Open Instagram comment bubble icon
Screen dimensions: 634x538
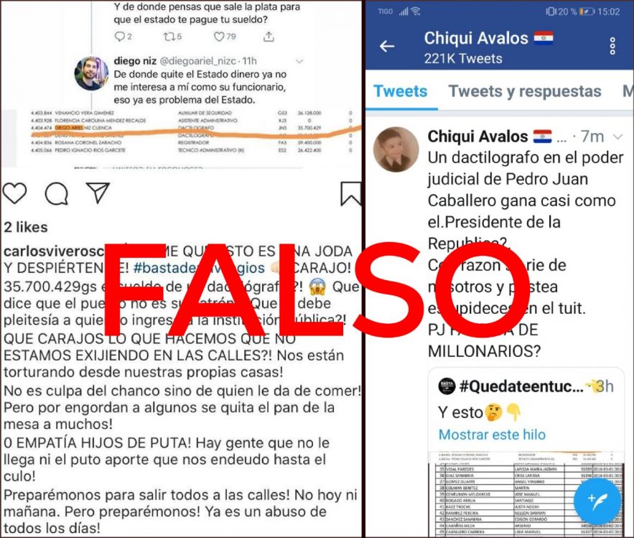tap(57, 193)
